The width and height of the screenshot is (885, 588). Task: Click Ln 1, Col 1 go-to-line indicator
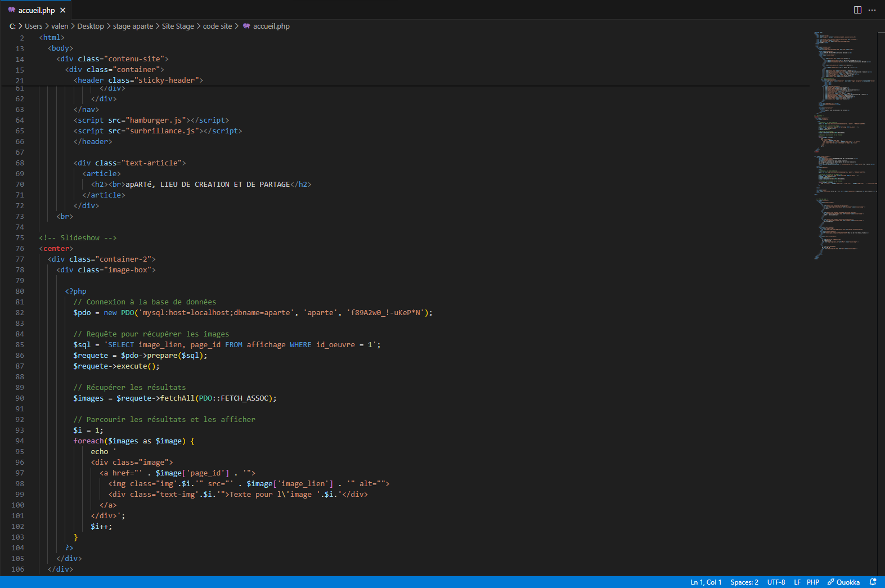tap(706, 582)
